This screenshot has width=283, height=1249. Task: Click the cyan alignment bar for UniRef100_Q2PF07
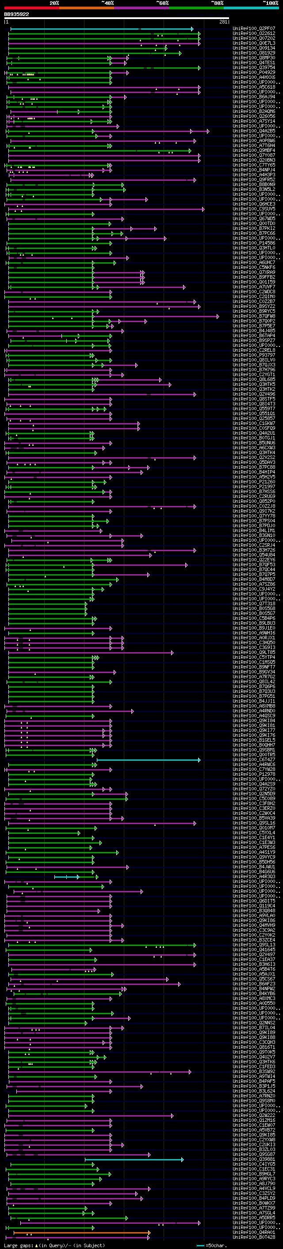(102, 29)
